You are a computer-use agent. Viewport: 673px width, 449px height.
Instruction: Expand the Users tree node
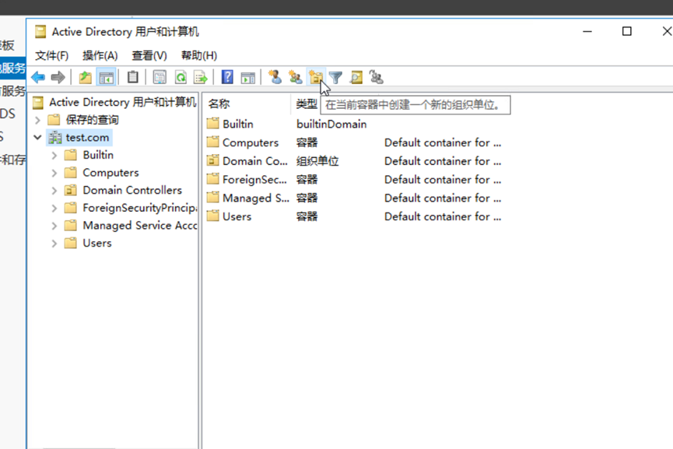[54, 243]
